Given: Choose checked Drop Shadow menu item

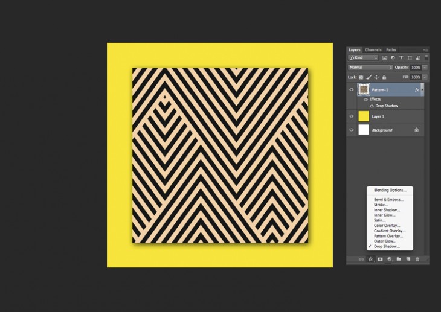Looking at the screenshot, I should tap(390, 246).
